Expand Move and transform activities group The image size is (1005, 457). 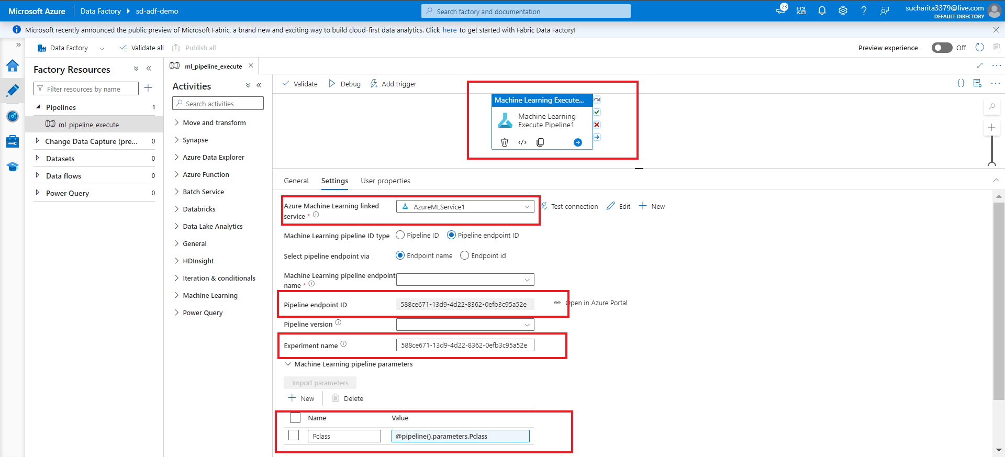[x=176, y=122]
